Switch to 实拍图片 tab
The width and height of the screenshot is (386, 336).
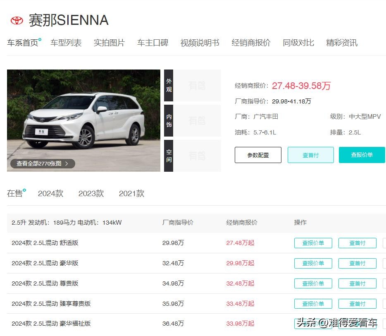[109, 43]
